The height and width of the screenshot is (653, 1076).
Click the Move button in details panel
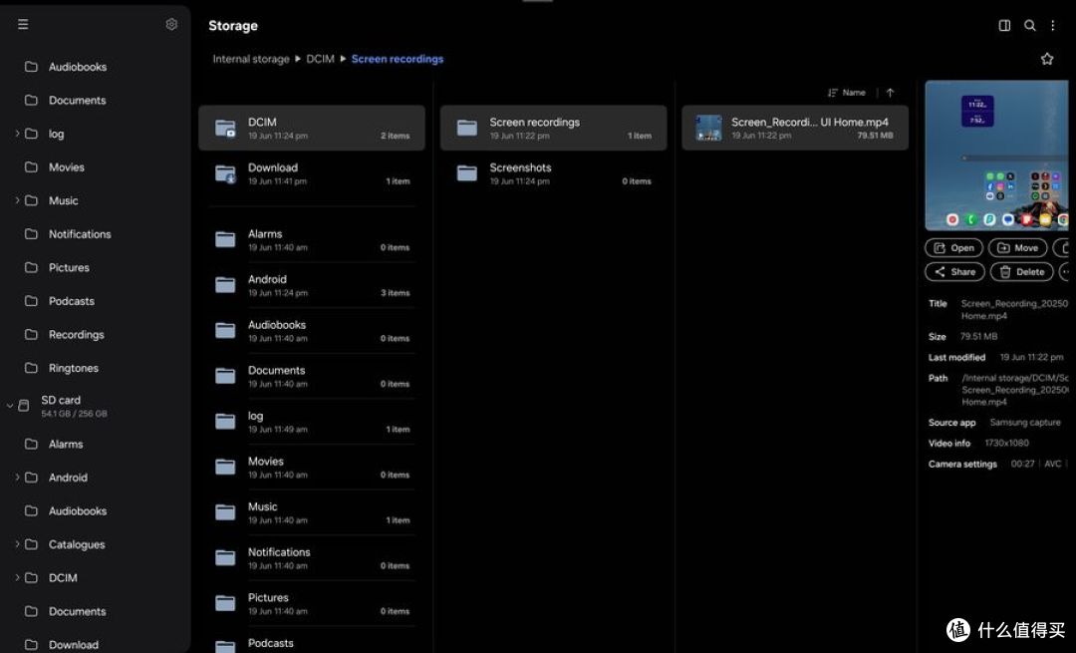tap(1017, 248)
